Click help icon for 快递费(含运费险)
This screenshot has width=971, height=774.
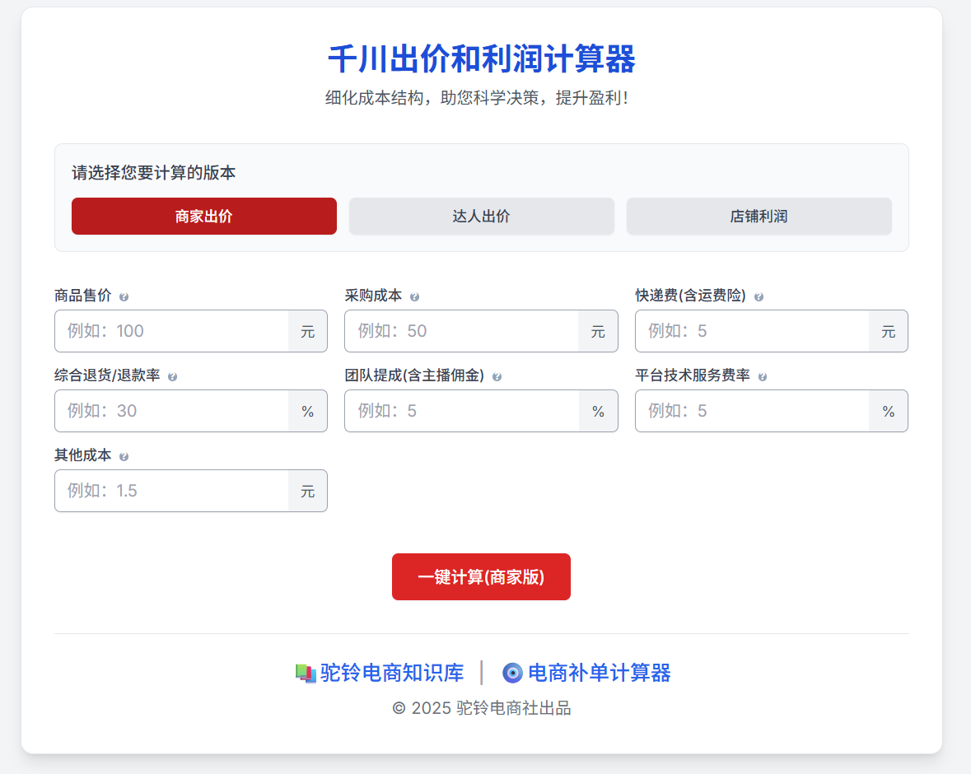[759, 297]
